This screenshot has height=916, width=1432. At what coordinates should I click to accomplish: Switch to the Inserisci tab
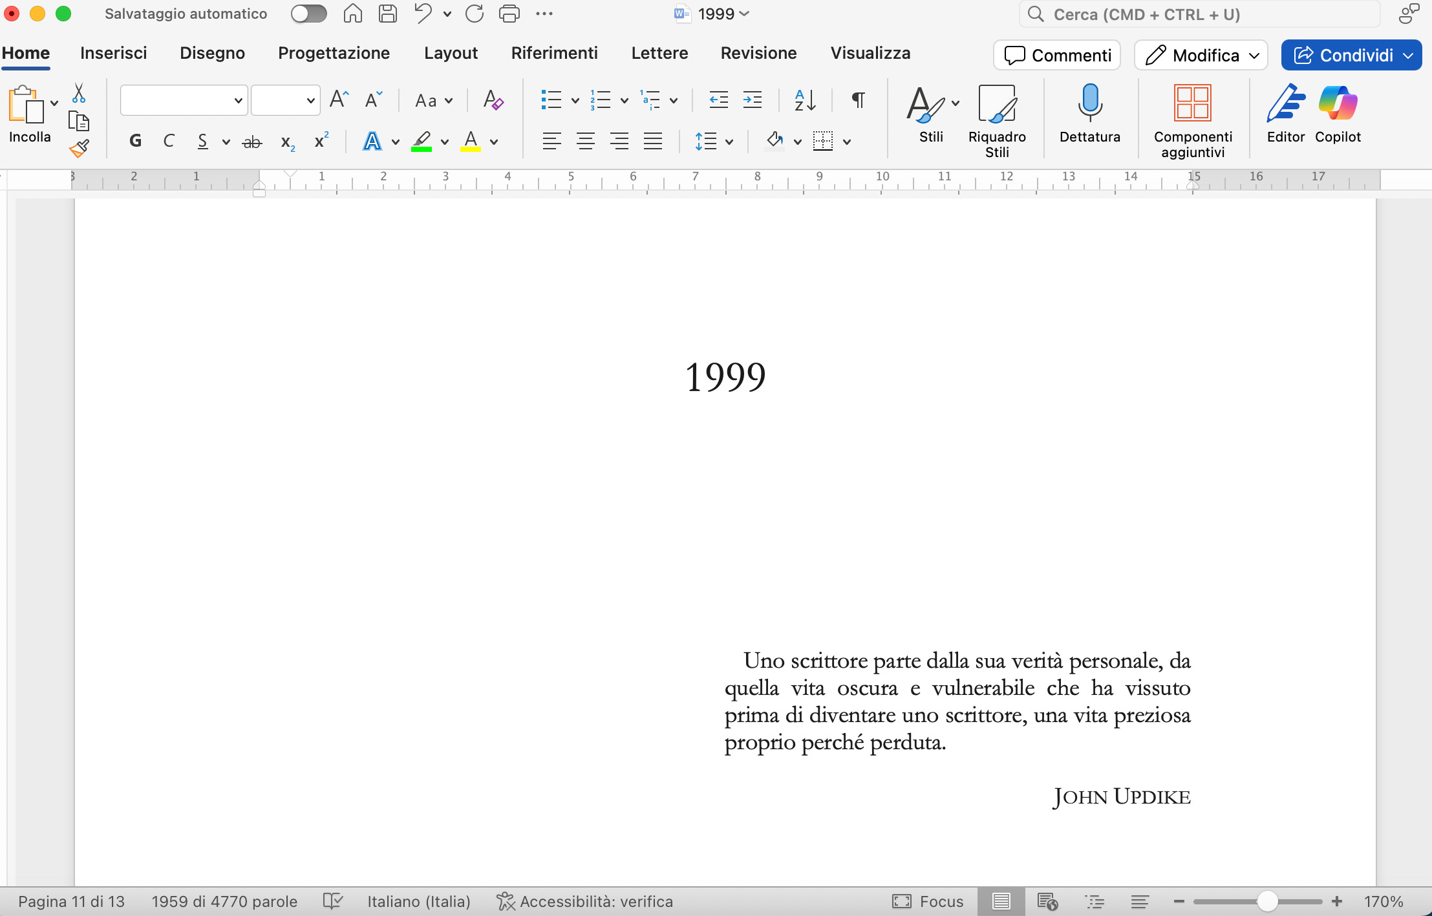113,53
